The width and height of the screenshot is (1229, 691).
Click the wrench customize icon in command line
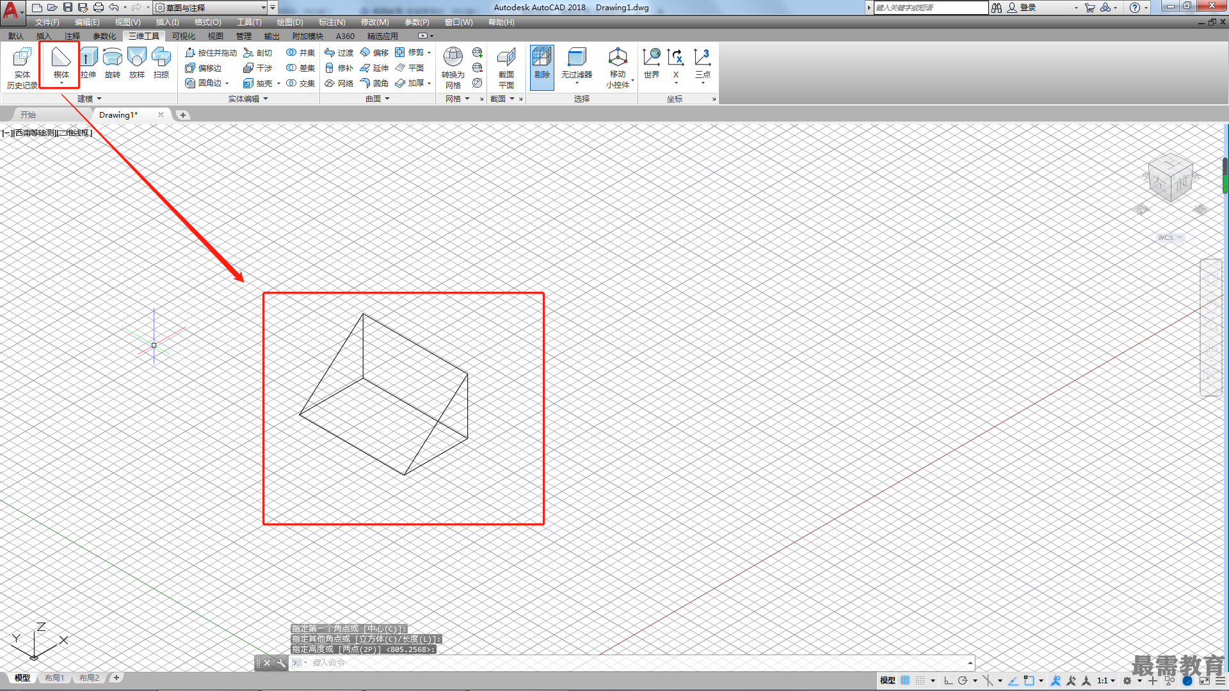[281, 663]
